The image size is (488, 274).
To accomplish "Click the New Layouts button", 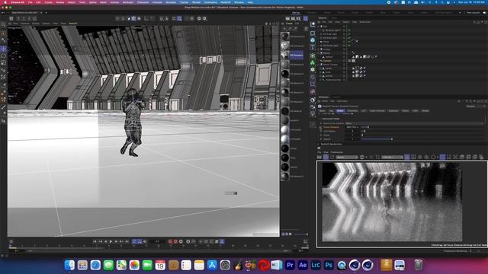I will [x=473, y=13].
